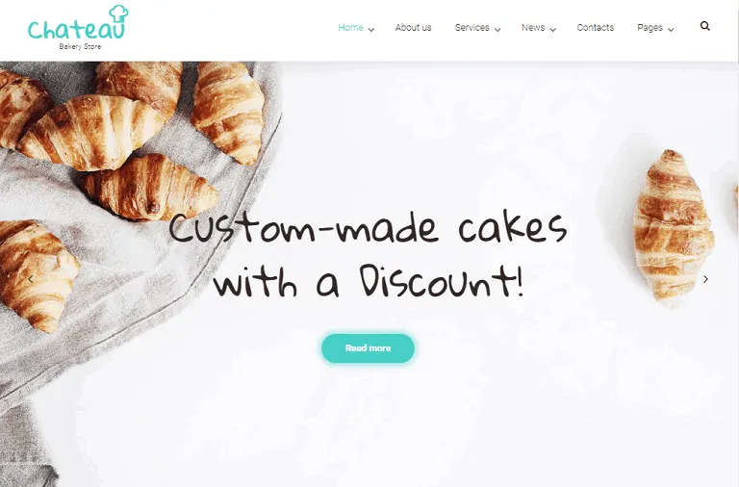
Task: Expand the News dropdown chevron
Action: (x=553, y=29)
